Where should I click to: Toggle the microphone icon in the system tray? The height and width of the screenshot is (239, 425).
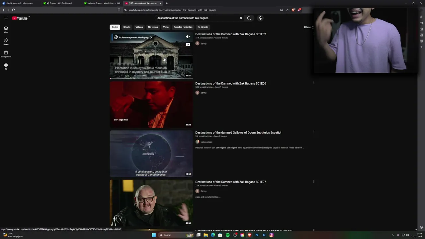tap(398, 235)
